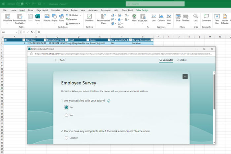Insert a Slicer filter
Image resolution: width=231 pixels, height=154 pixels.
(x=178, y=18)
